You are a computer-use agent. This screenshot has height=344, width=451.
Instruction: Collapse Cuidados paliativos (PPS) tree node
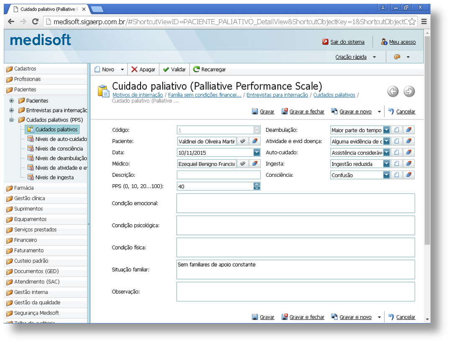12,120
